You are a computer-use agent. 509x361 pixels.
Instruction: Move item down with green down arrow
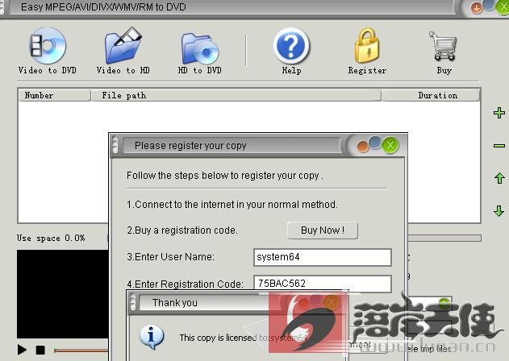pos(499,211)
